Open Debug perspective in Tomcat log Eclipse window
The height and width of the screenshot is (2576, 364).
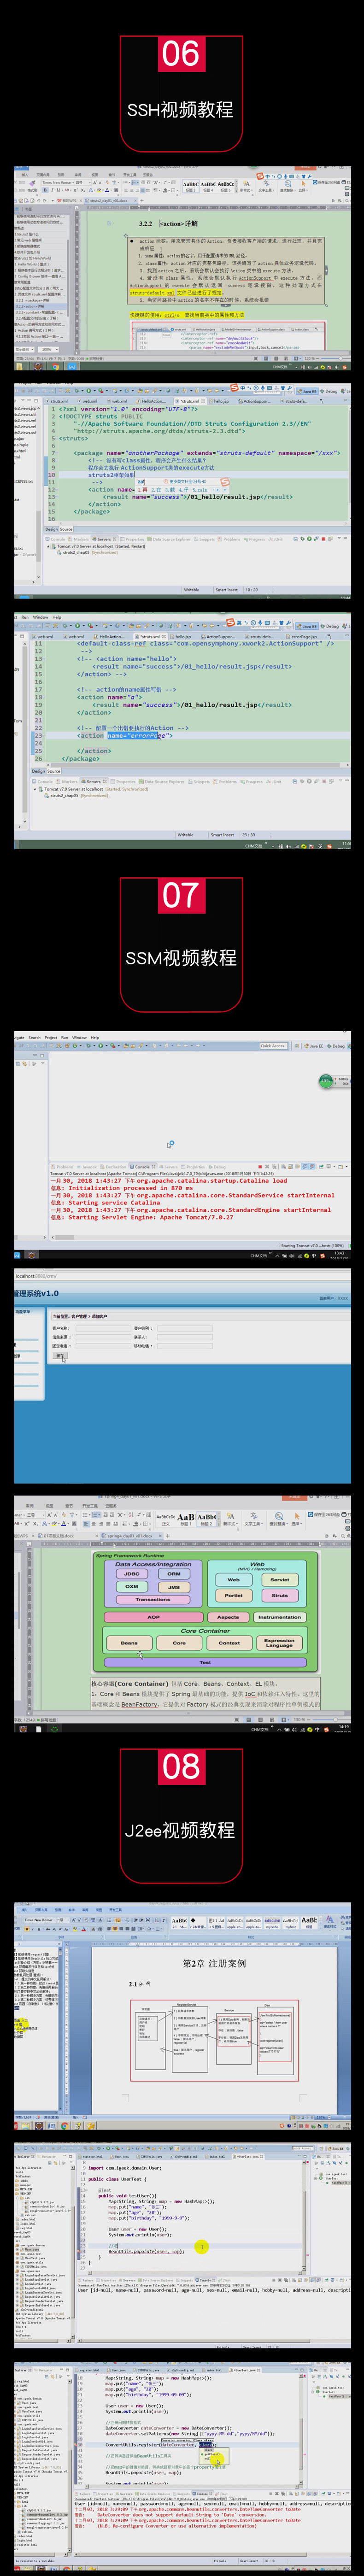pos(336,1045)
